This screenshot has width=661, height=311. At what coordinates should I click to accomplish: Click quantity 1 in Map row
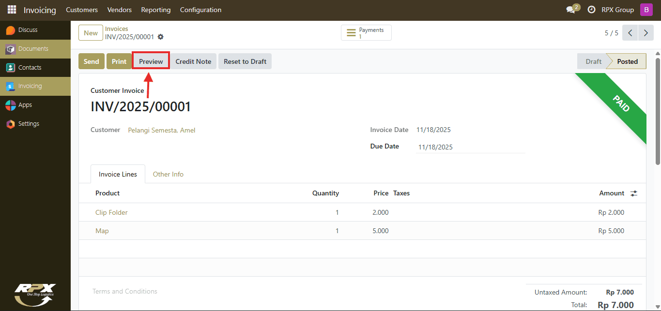tap(337, 231)
